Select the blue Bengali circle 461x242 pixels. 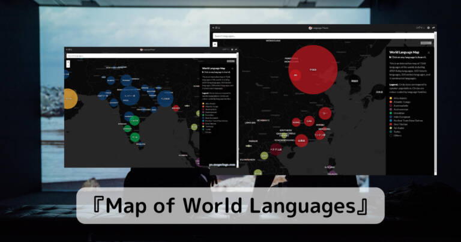coord(165,98)
